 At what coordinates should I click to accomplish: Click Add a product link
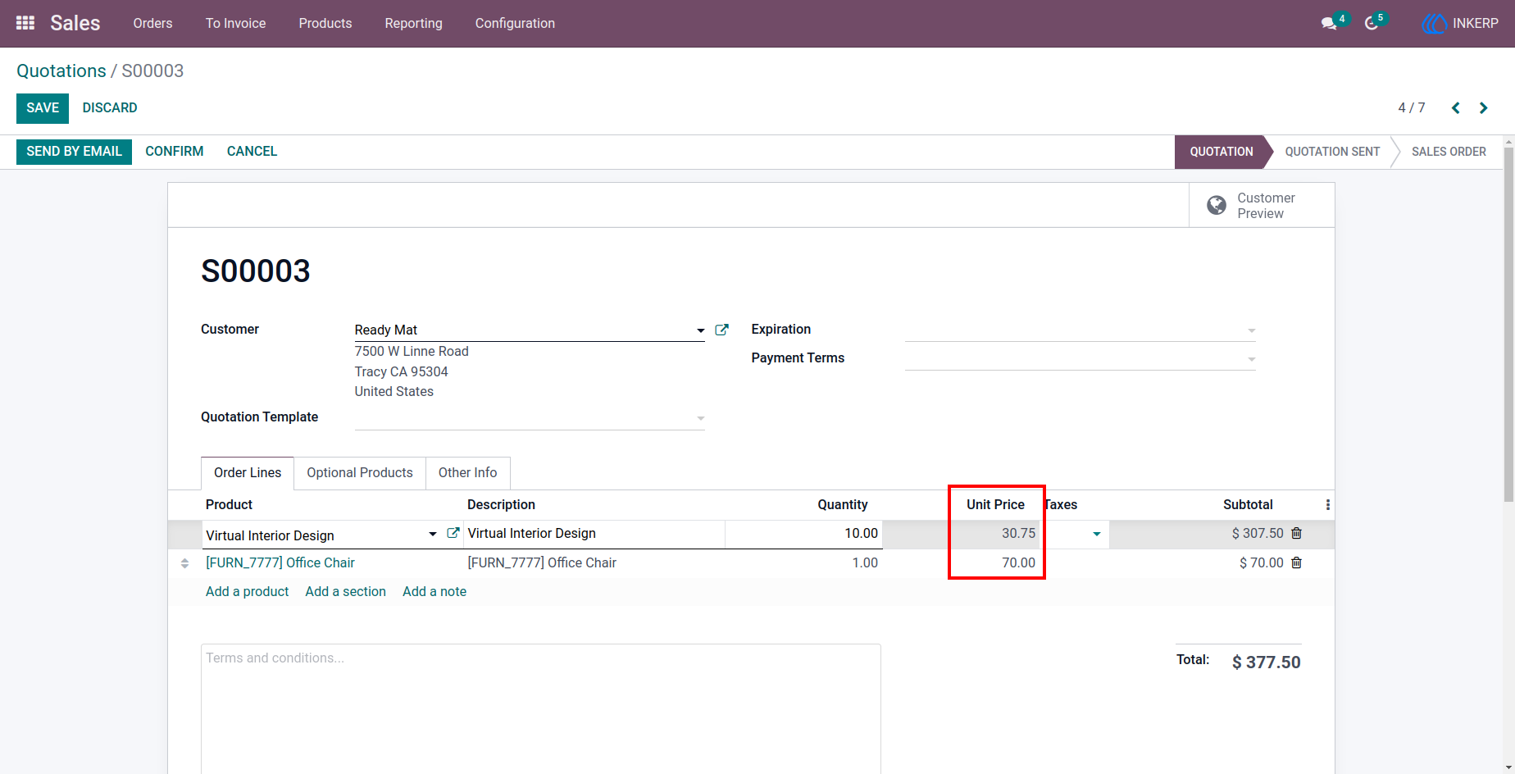point(247,592)
